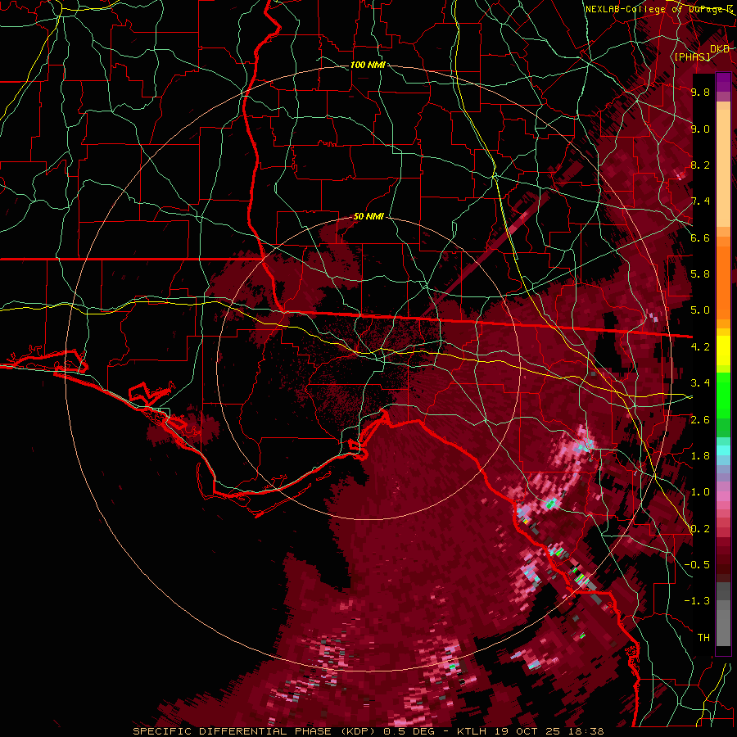737x737 pixels.
Task: Click the '9.0' color scale value
Action: (700, 129)
